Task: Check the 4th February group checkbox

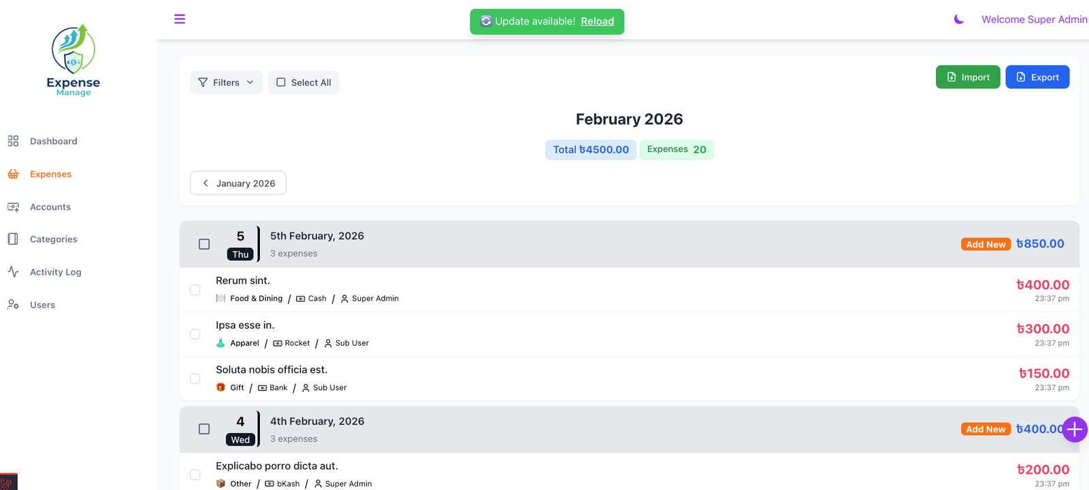Action: click(204, 429)
